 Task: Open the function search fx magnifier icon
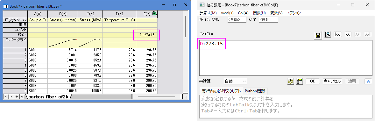(327, 35)
